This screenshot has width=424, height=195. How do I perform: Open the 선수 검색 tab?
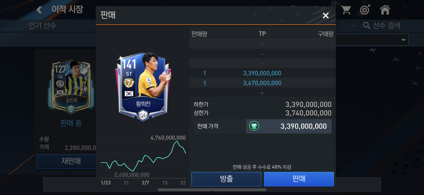[x=382, y=26]
